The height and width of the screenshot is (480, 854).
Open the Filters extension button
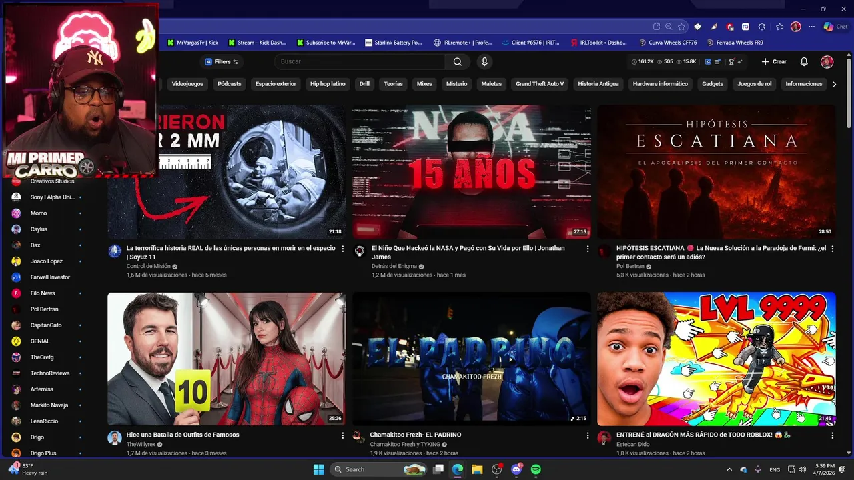(x=222, y=61)
